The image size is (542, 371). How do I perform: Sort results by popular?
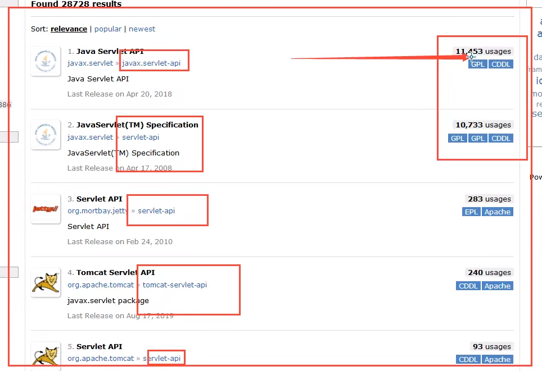[108, 29]
